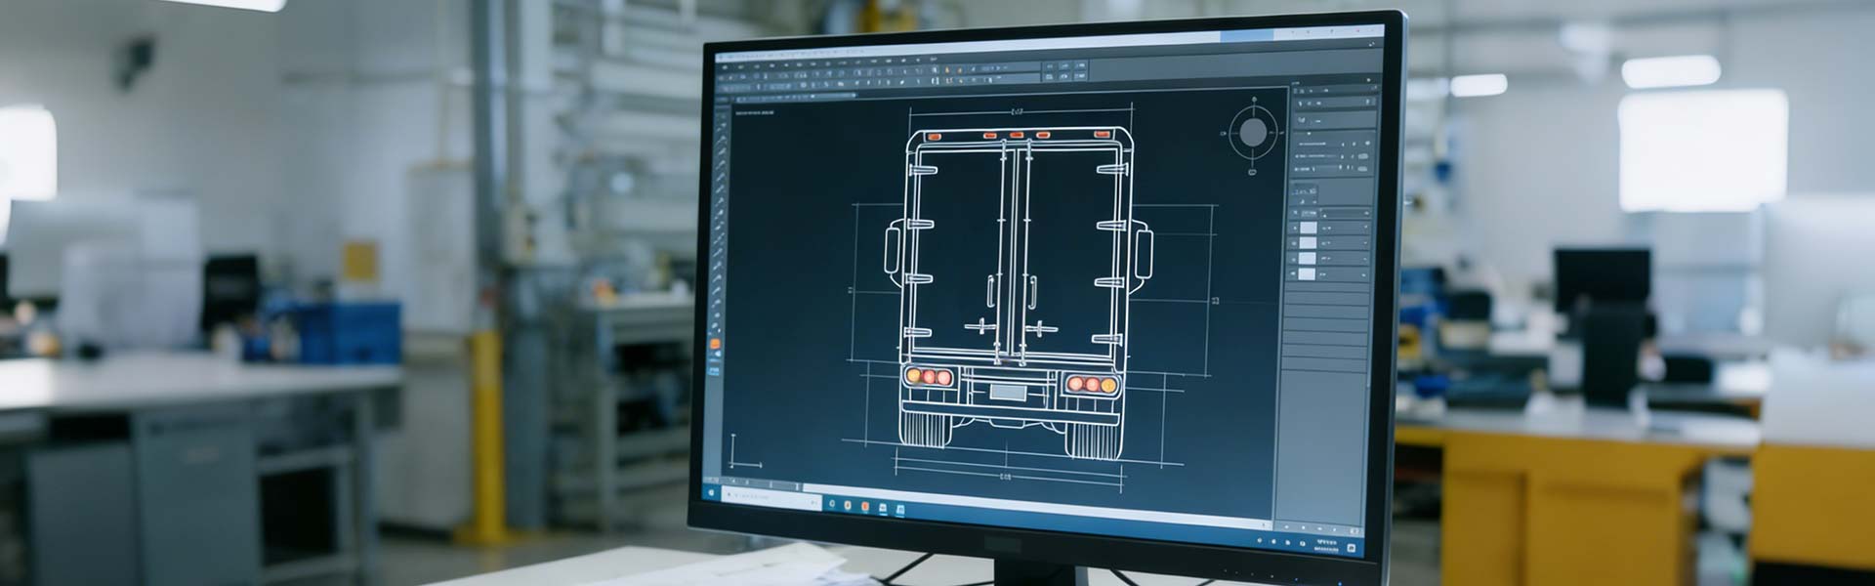Open the first menu in menu bar
This screenshot has width=1875, height=586.
click(725, 67)
